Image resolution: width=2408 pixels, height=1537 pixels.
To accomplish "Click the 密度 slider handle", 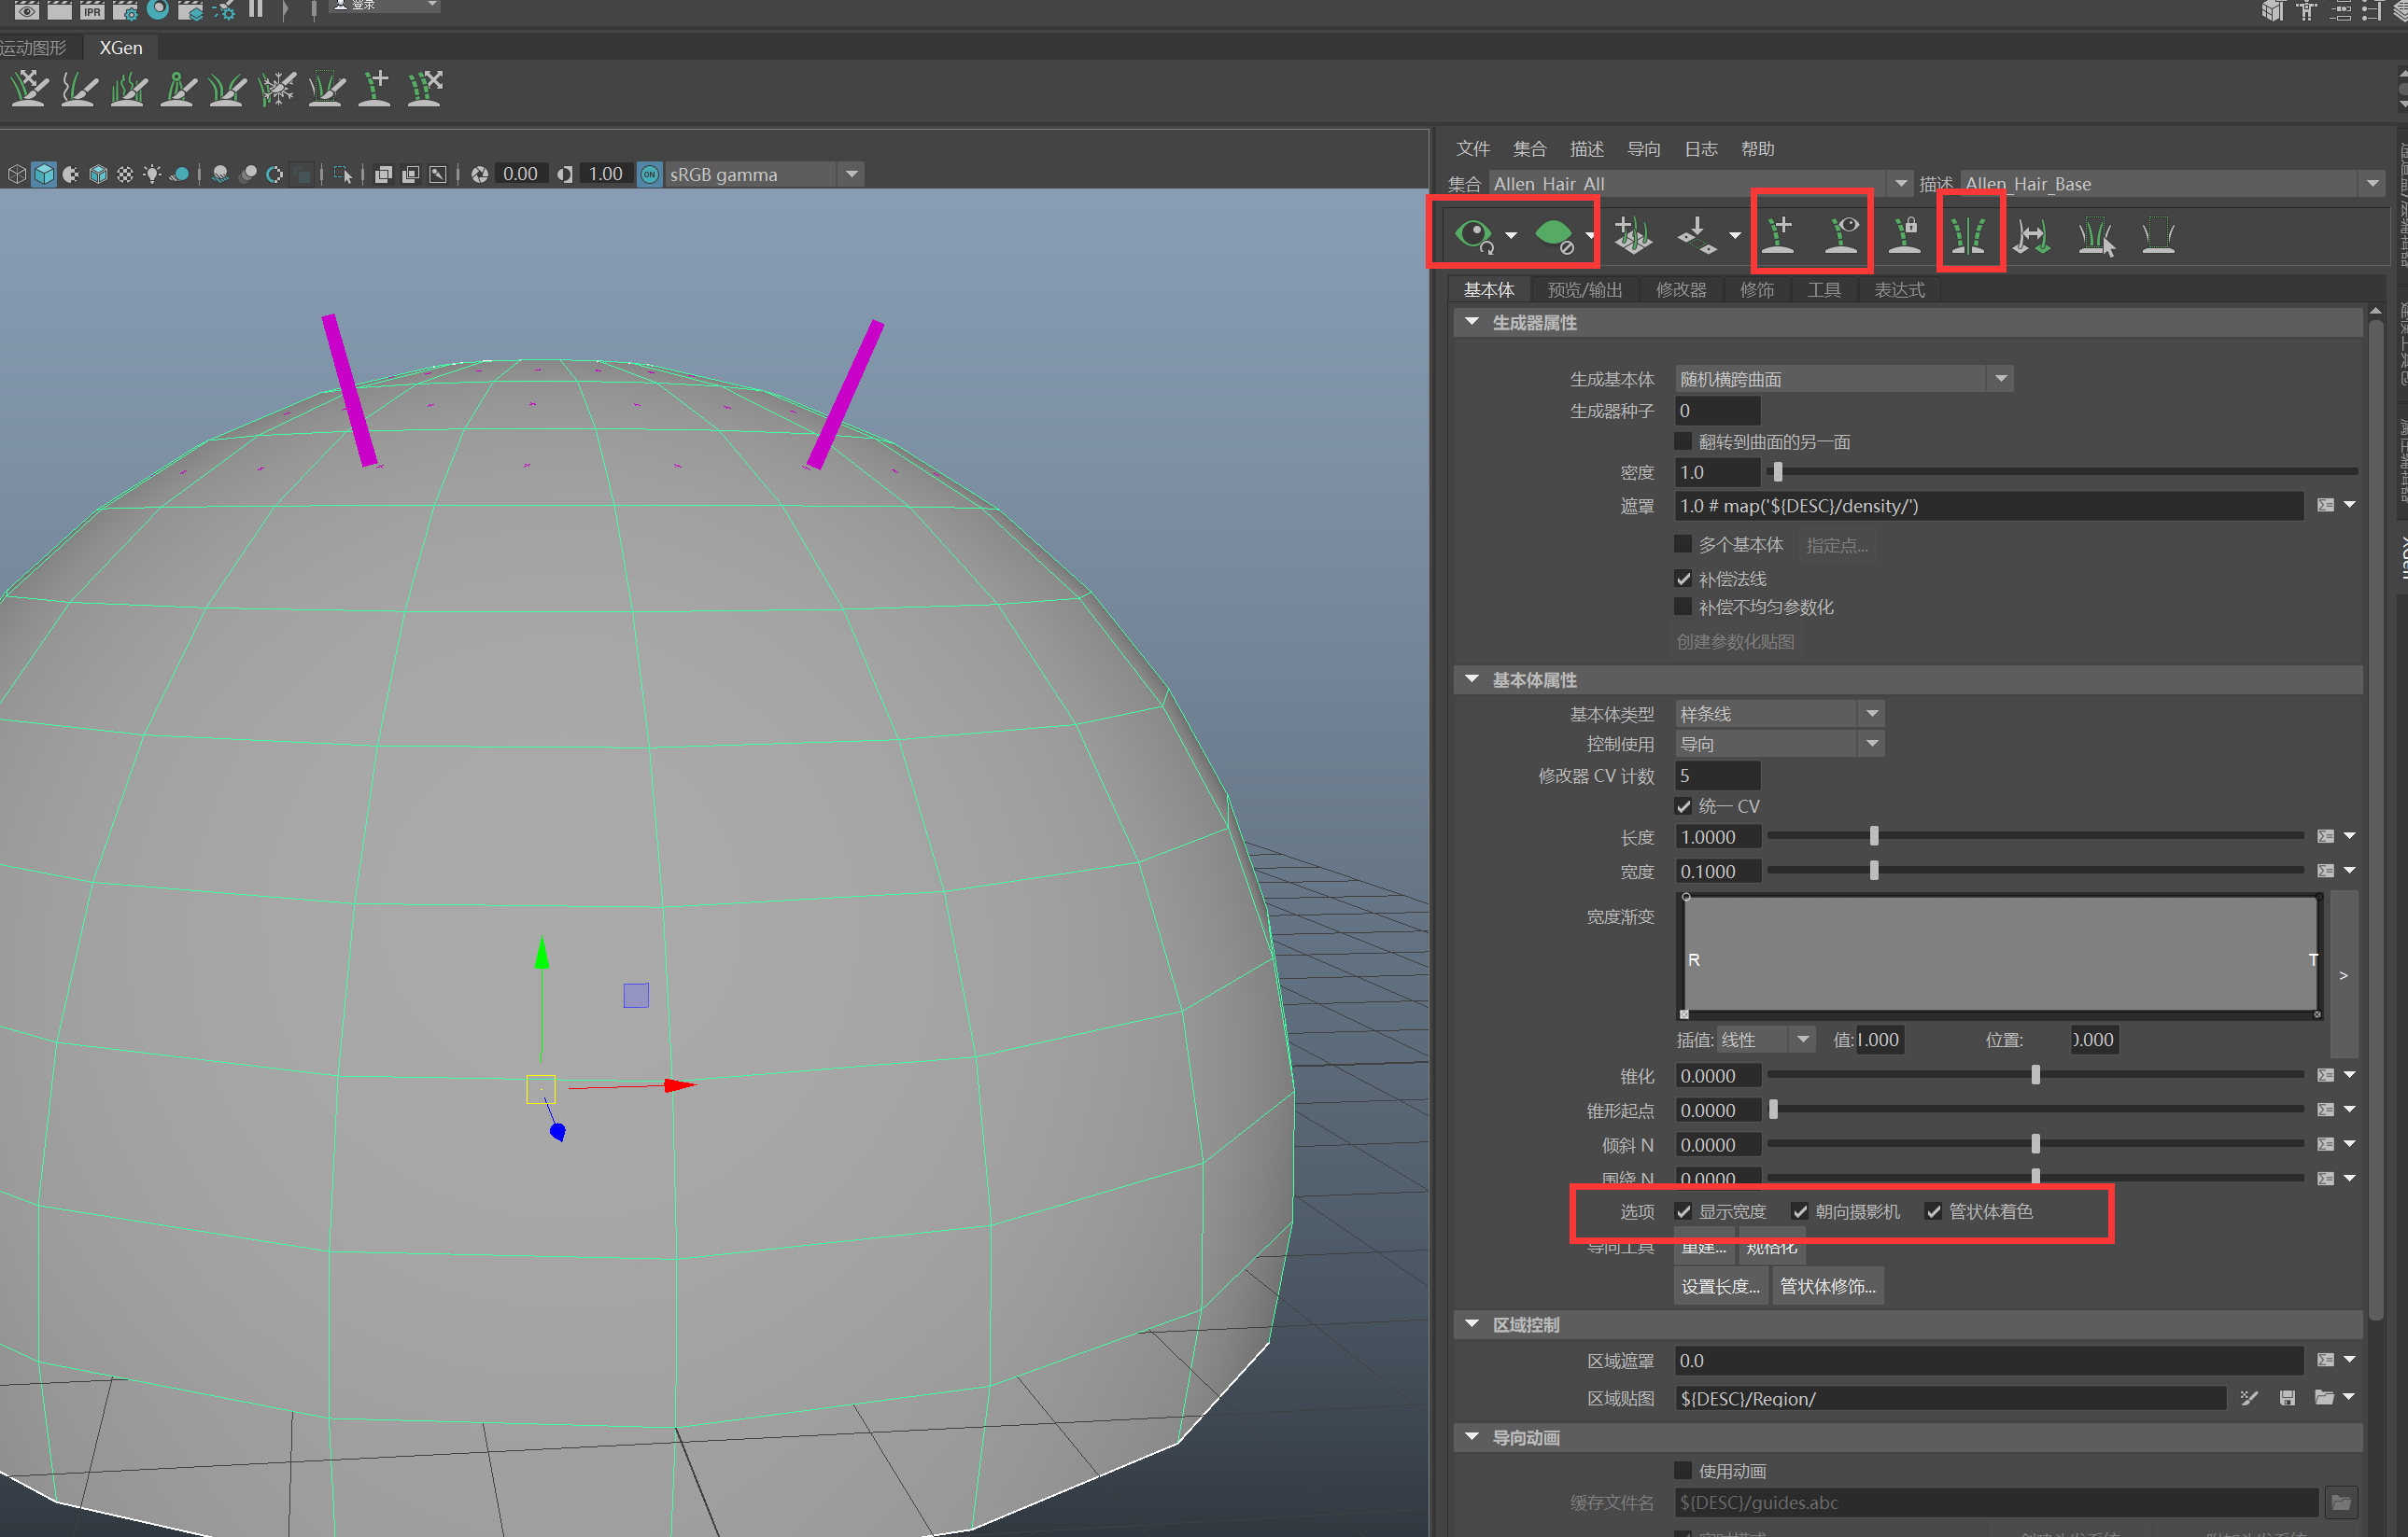I will tap(1777, 471).
